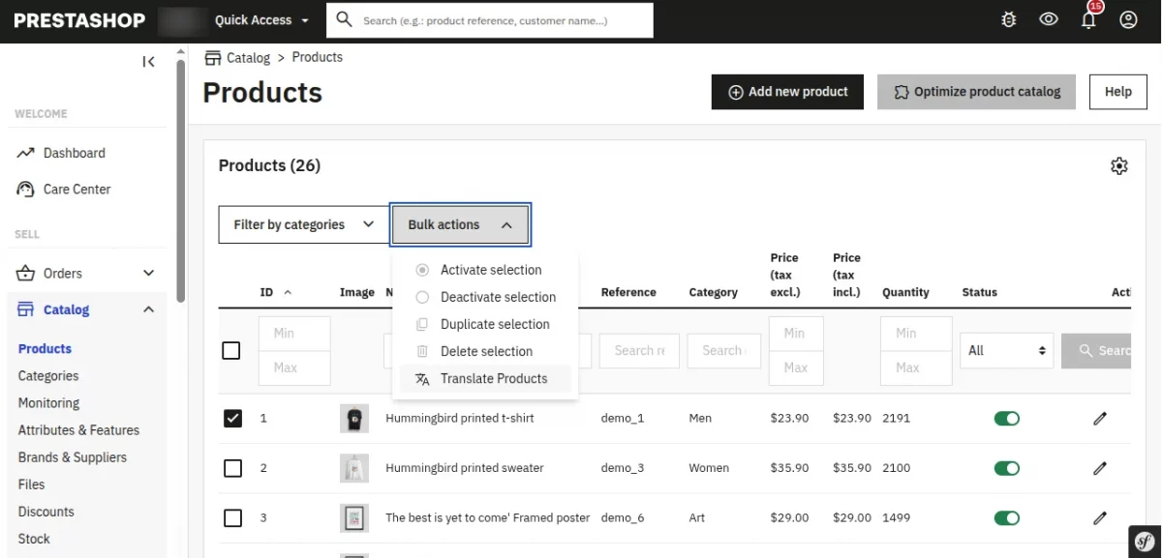Viewport: 1162px width, 558px height.
Task: Uncheck the product 1 row checkbox
Action: tap(232, 419)
